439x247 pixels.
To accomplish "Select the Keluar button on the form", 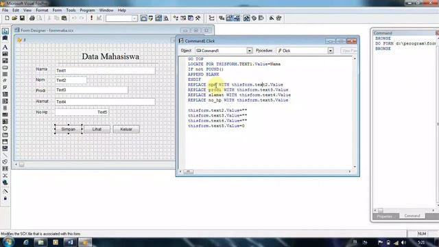I will tap(126, 129).
